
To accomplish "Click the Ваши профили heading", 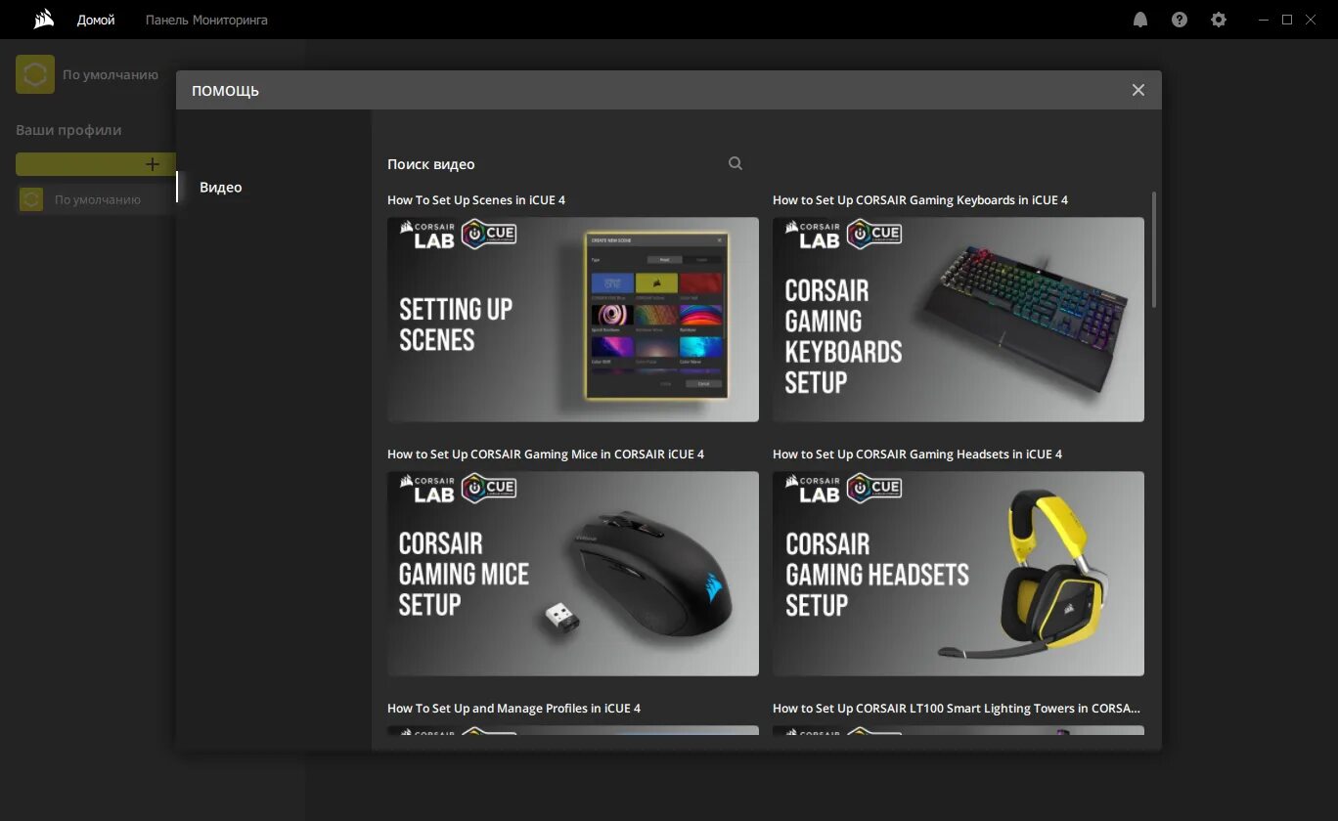I will pyautogui.click(x=68, y=130).
